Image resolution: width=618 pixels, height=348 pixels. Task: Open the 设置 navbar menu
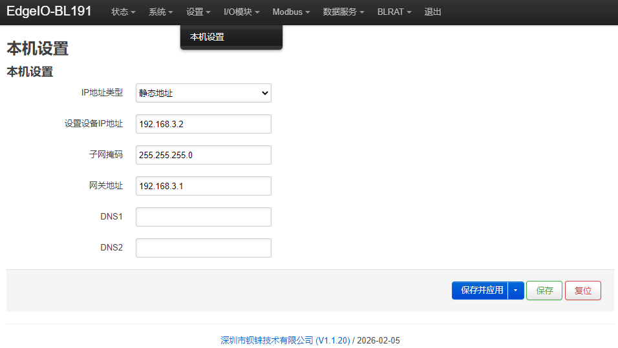pyautogui.click(x=198, y=12)
